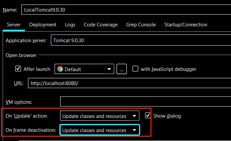231x141 pixels.
Task: Click the Chrome icon in browser dropdown
Action: (x=60, y=69)
